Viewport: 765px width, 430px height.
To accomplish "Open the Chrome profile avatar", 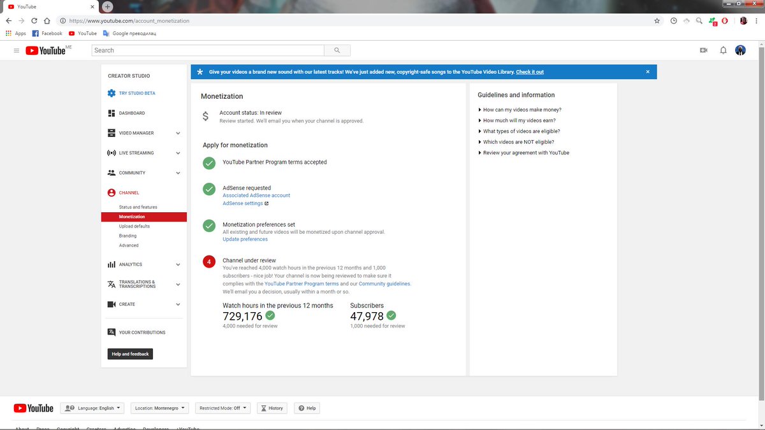I will click(x=743, y=20).
